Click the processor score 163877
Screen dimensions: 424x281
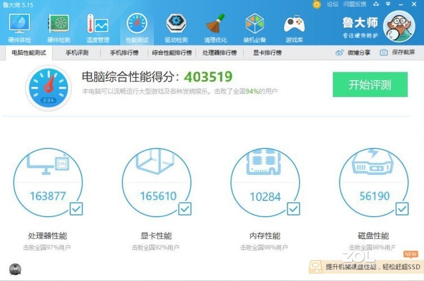click(48, 196)
